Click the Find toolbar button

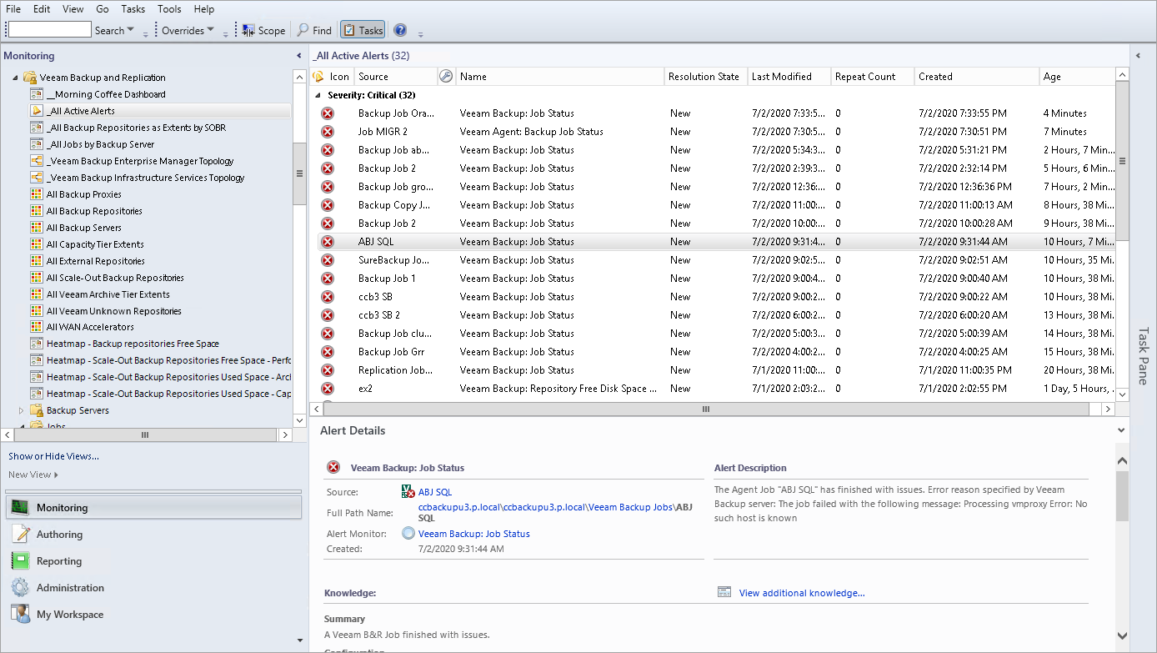pos(315,31)
